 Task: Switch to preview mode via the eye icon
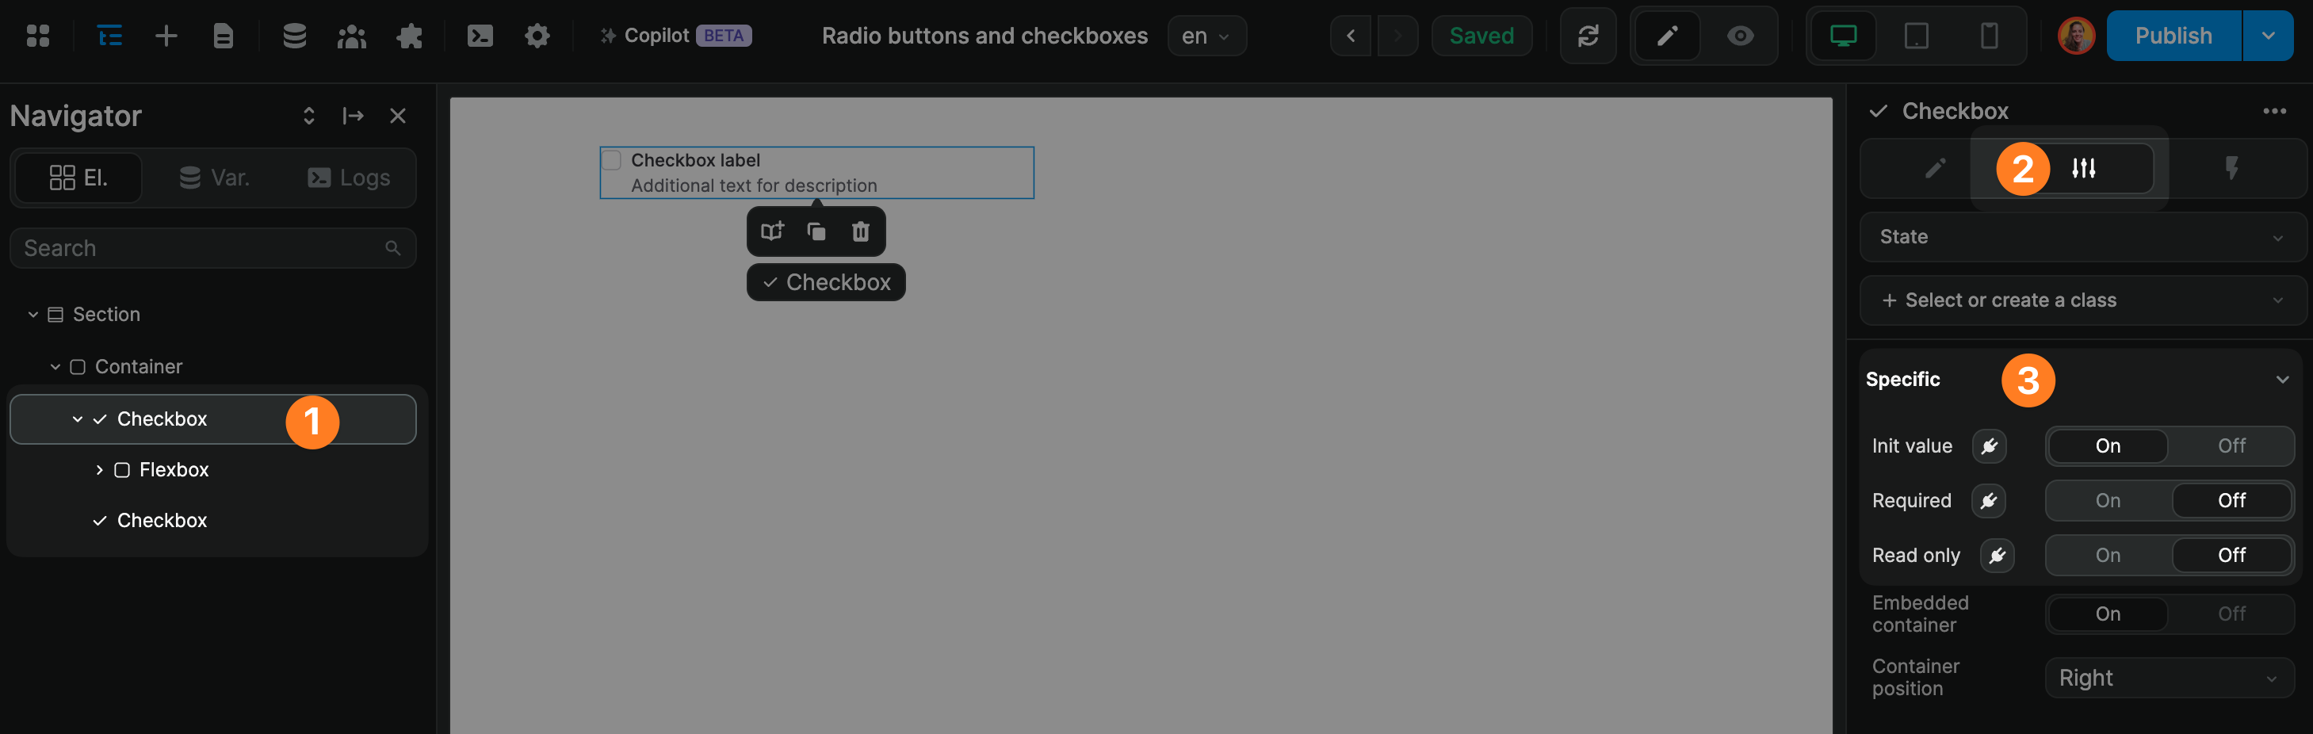point(1740,36)
